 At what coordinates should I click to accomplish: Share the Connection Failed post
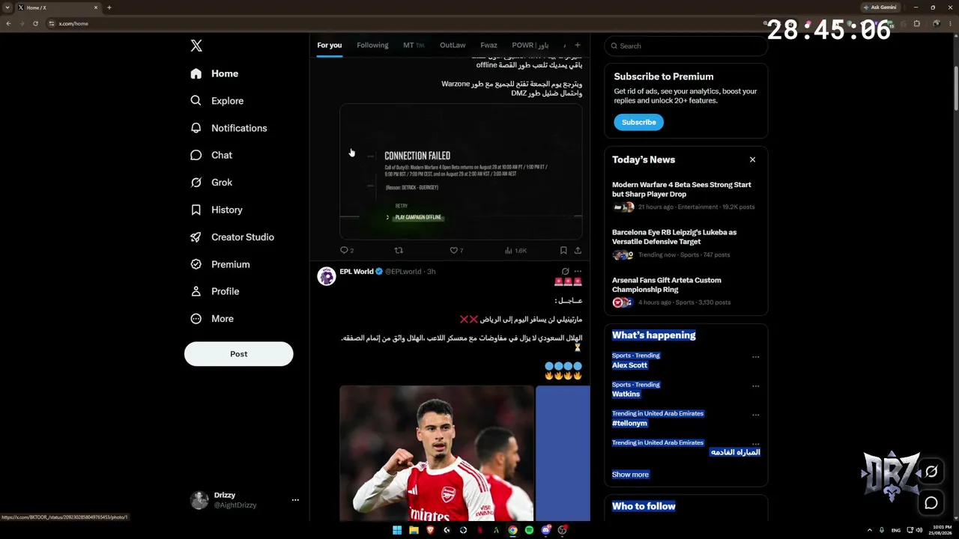pos(578,250)
